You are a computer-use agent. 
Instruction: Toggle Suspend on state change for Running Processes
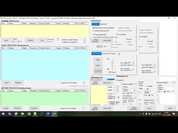85,40
